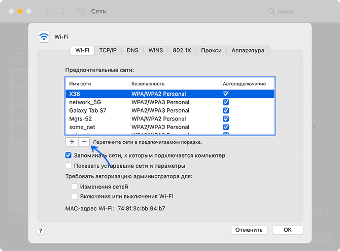This screenshot has height=251, width=340.
Task: Open the Прокси tab
Action: coord(211,50)
